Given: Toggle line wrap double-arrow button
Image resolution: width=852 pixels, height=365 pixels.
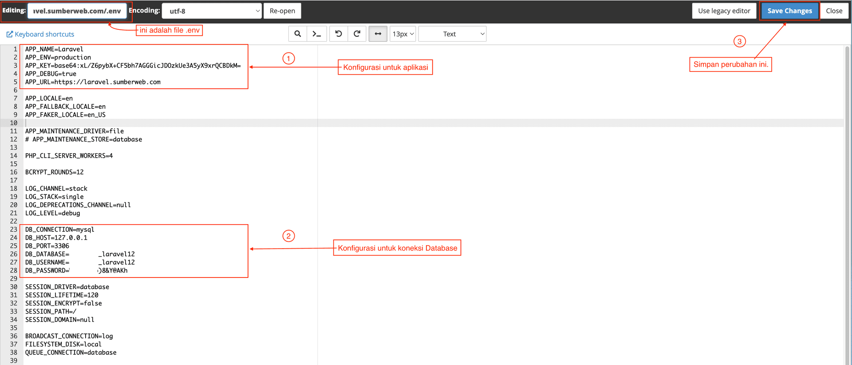Looking at the screenshot, I should point(378,34).
